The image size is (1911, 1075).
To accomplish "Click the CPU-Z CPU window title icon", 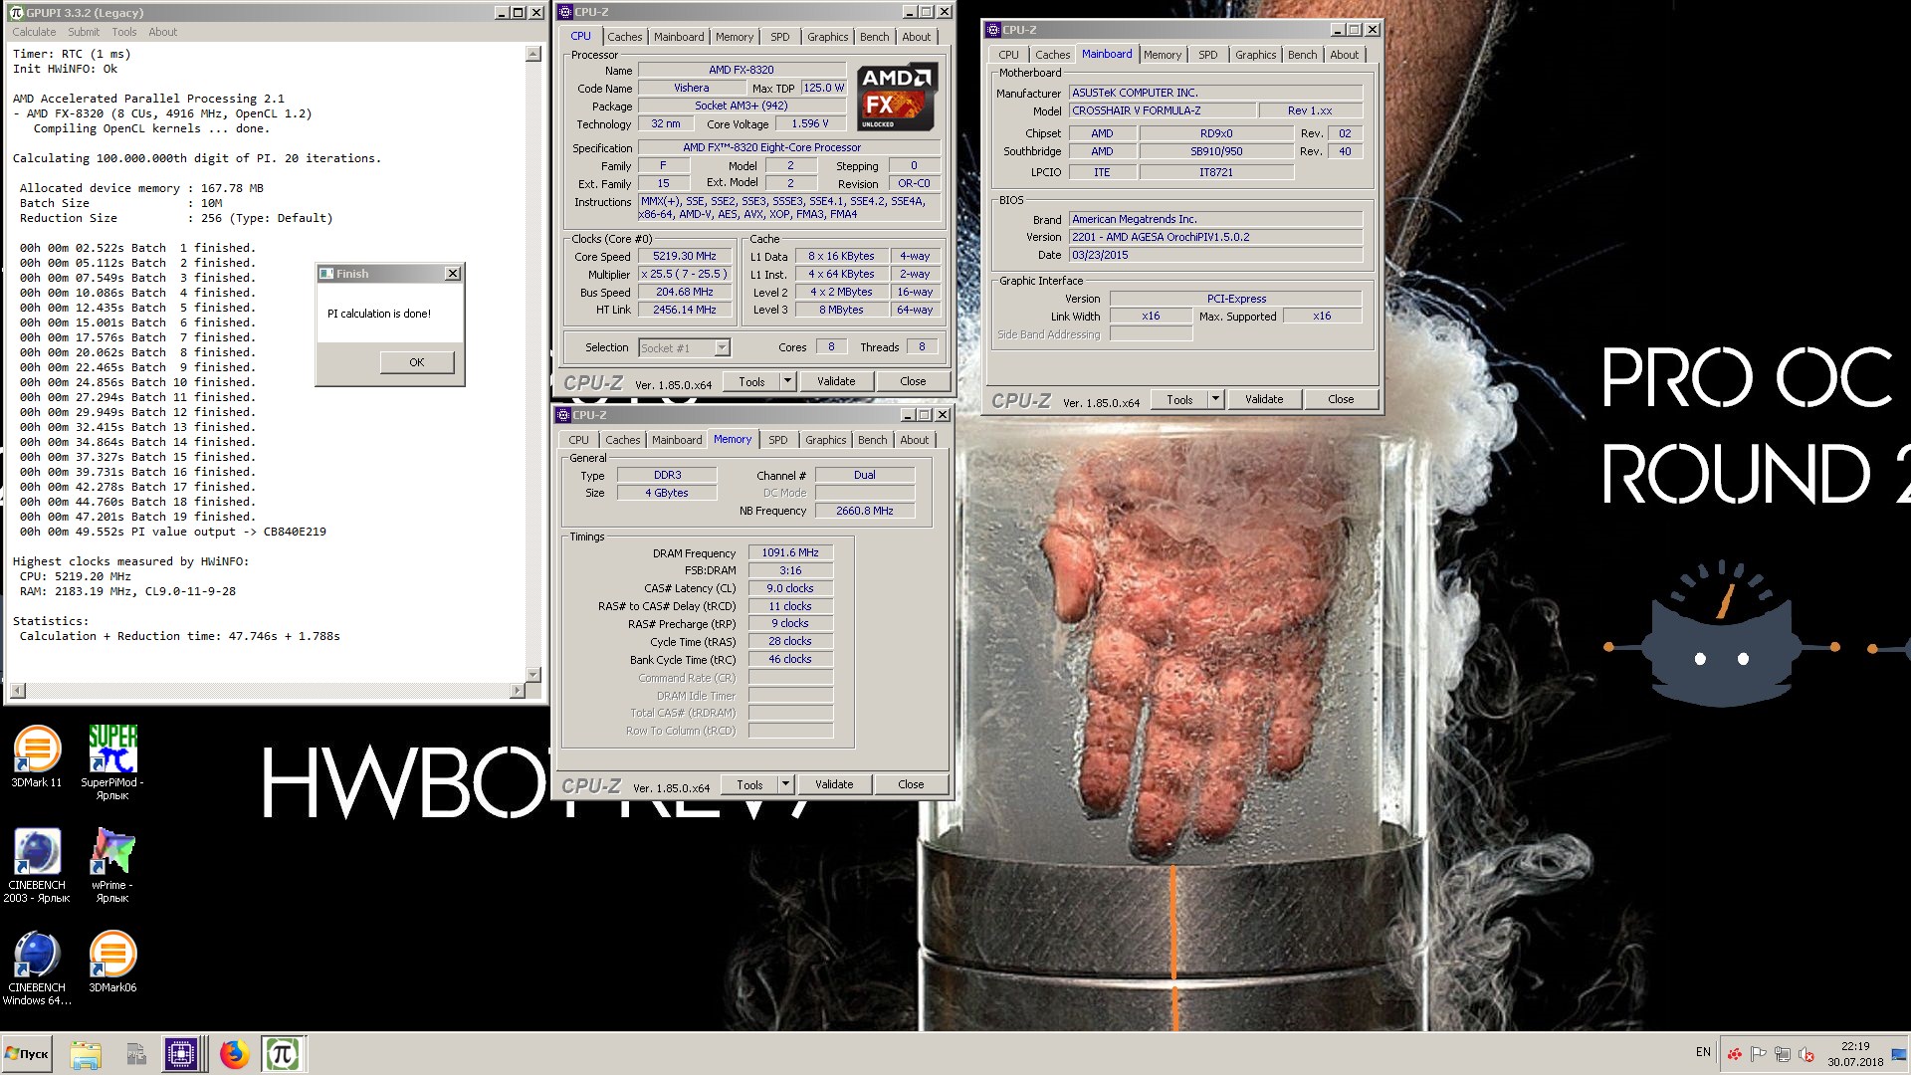I will pos(565,12).
